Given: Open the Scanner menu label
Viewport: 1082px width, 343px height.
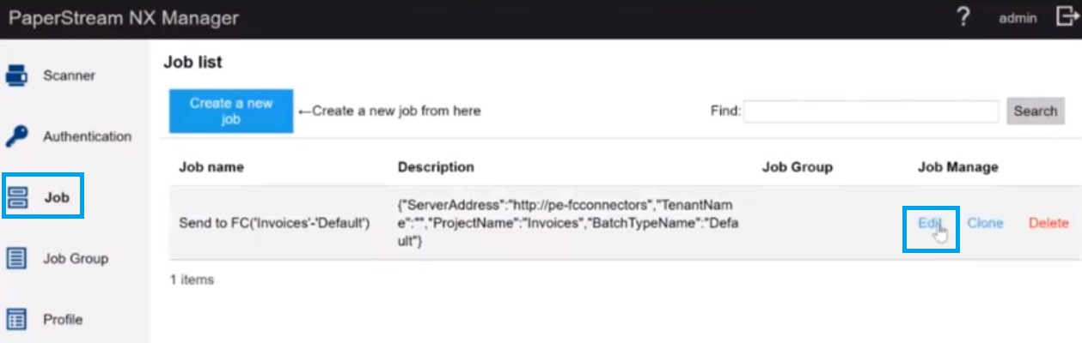Looking at the screenshot, I should coord(69,75).
